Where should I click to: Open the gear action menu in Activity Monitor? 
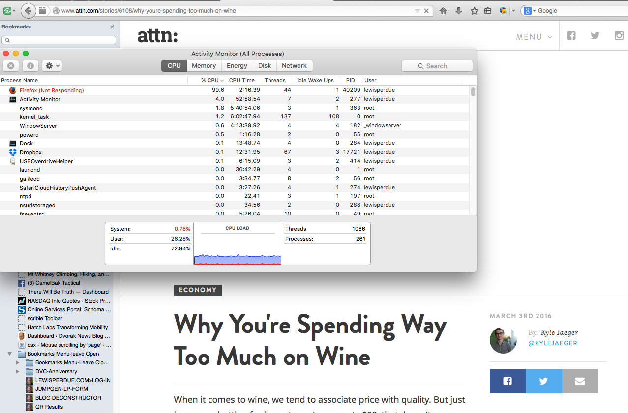tap(52, 66)
